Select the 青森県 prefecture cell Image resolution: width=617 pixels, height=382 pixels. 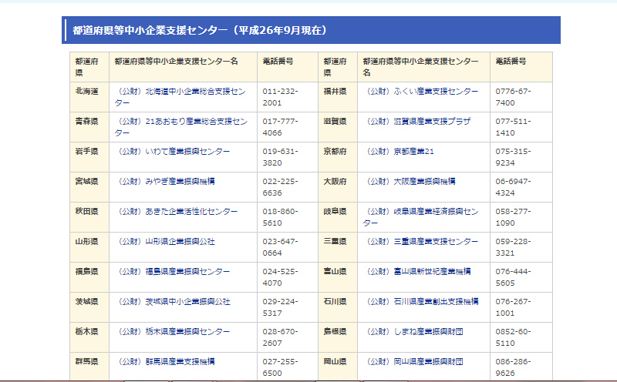click(x=89, y=127)
